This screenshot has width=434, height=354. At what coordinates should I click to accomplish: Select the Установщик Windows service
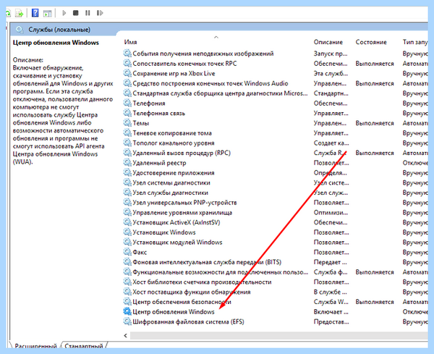pyautogui.click(x=164, y=232)
